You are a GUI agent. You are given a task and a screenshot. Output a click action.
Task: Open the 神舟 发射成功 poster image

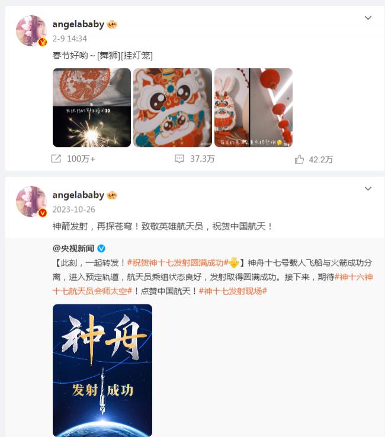click(102, 371)
